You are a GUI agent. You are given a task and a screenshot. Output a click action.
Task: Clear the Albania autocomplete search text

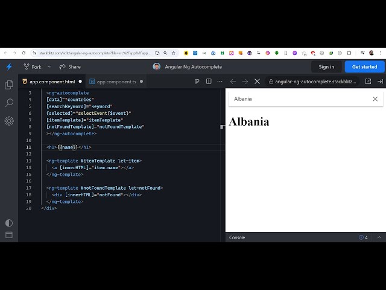coord(375,98)
